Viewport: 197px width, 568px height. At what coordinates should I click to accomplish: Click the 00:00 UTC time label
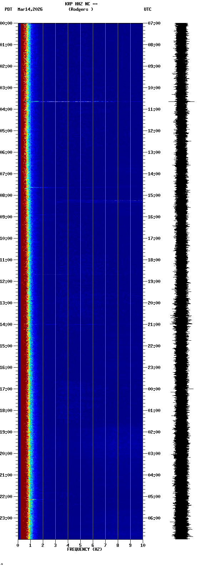(x=154, y=389)
